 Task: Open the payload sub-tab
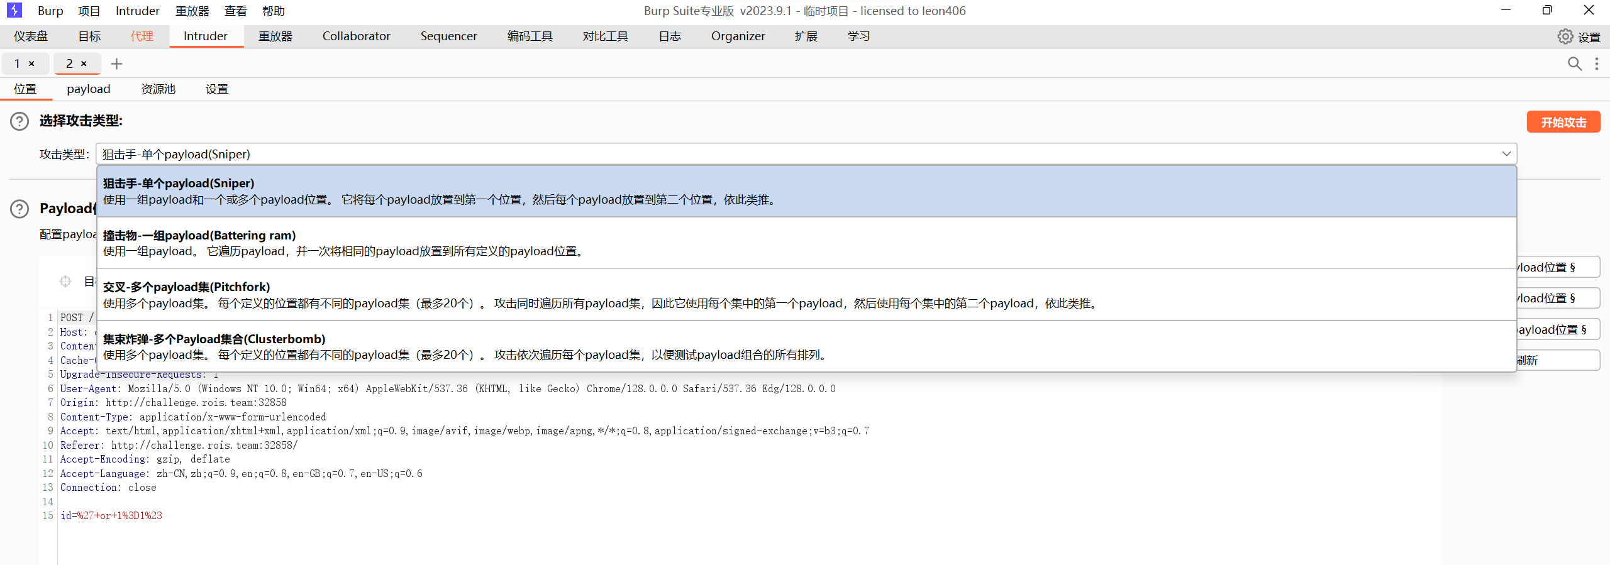[x=89, y=89]
